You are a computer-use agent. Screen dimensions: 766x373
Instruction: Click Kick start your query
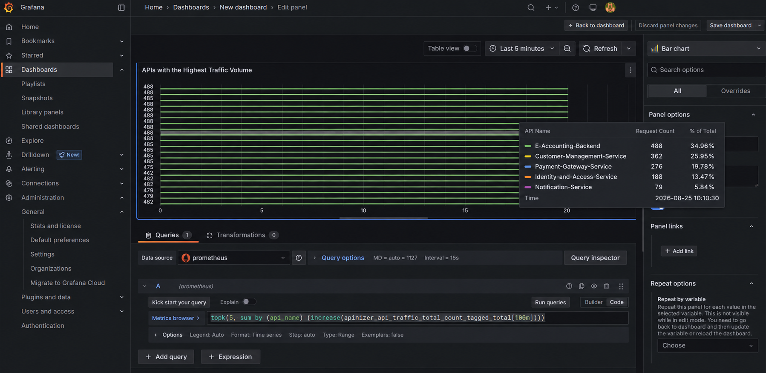pyautogui.click(x=179, y=302)
